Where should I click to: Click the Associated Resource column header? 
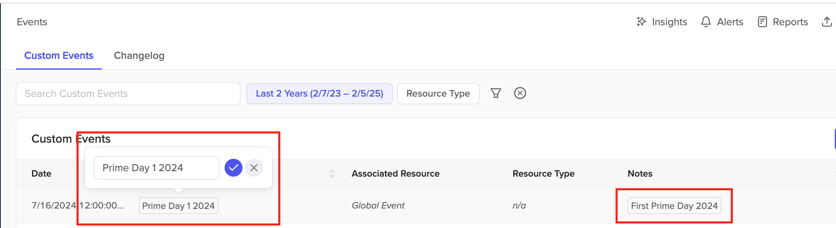(396, 174)
